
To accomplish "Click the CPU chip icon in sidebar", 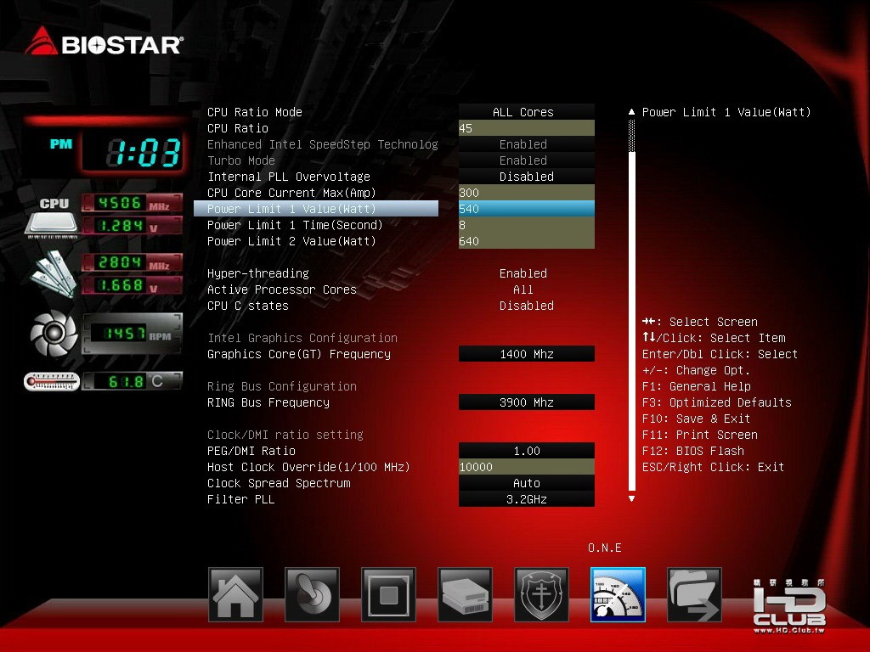I will pyautogui.click(x=52, y=218).
